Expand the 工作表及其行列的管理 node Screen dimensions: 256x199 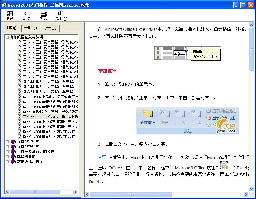(x=7, y=152)
